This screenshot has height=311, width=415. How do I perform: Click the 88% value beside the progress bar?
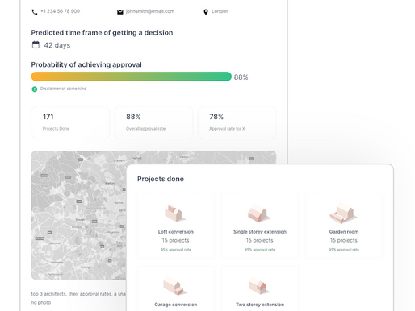pyautogui.click(x=241, y=77)
